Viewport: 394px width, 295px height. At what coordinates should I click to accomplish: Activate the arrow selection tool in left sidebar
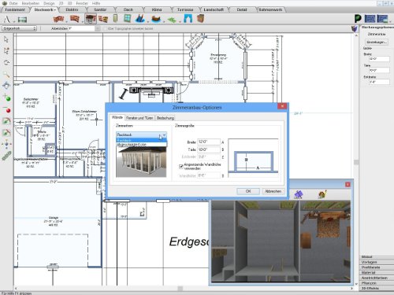point(6,39)
